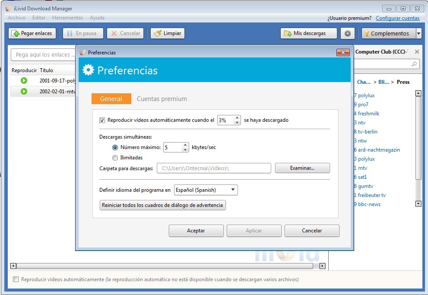Viewport: 428px width, 295px height.
Task: Open the Español (Spanish) language dropdown
Action: point(206,190)
